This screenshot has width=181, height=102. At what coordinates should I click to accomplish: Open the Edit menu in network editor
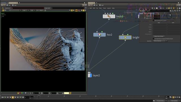pos(94,8)
